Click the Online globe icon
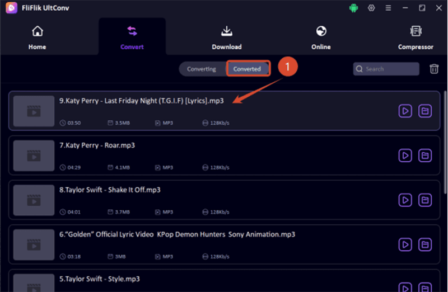Screen dimensions: 448x292 coord(321,31)
